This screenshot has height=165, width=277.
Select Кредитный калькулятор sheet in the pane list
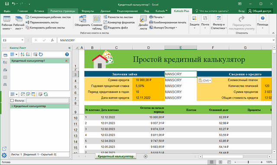[x=39, y=106]
